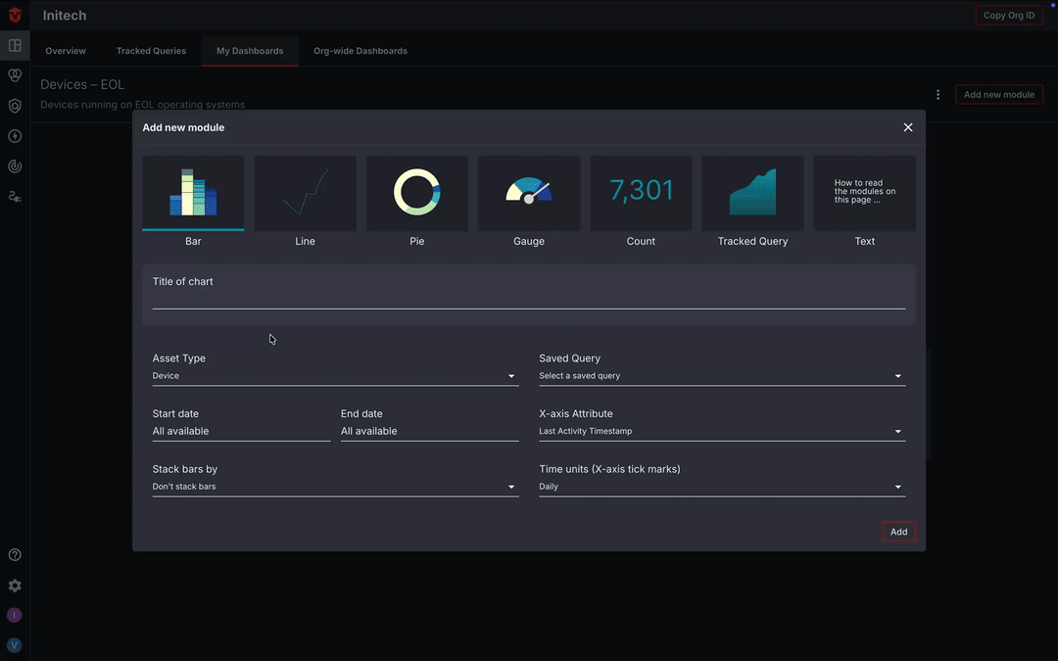Expand the X-axis Attribute dropdown
This screenshot has height=661, width=1058.
click(x=721, y=432)
